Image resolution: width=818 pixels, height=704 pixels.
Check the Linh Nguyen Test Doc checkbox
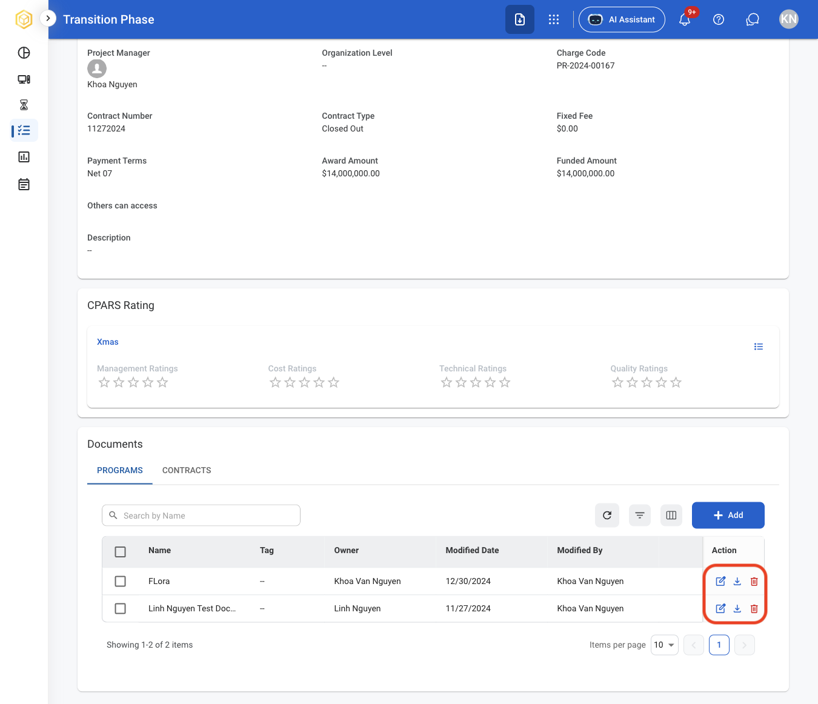(x=121, y=608)
